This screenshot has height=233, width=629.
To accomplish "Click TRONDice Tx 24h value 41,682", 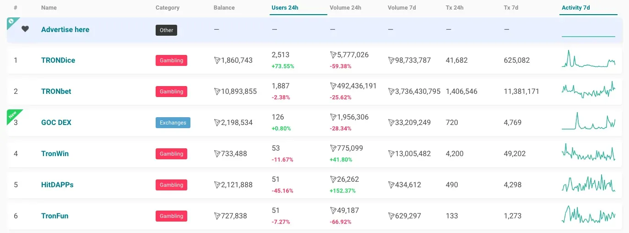I will [457, 60].
